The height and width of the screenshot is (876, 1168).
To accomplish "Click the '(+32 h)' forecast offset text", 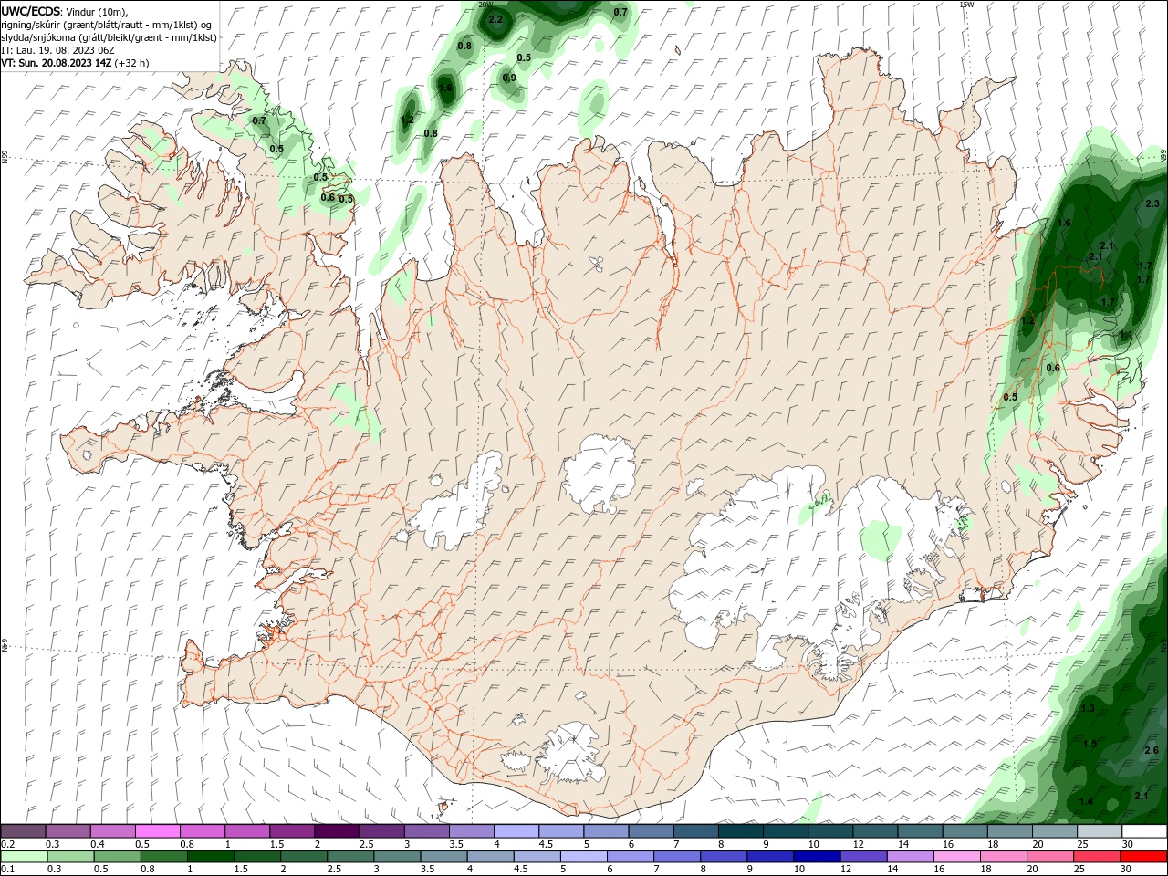I will 133,63.
